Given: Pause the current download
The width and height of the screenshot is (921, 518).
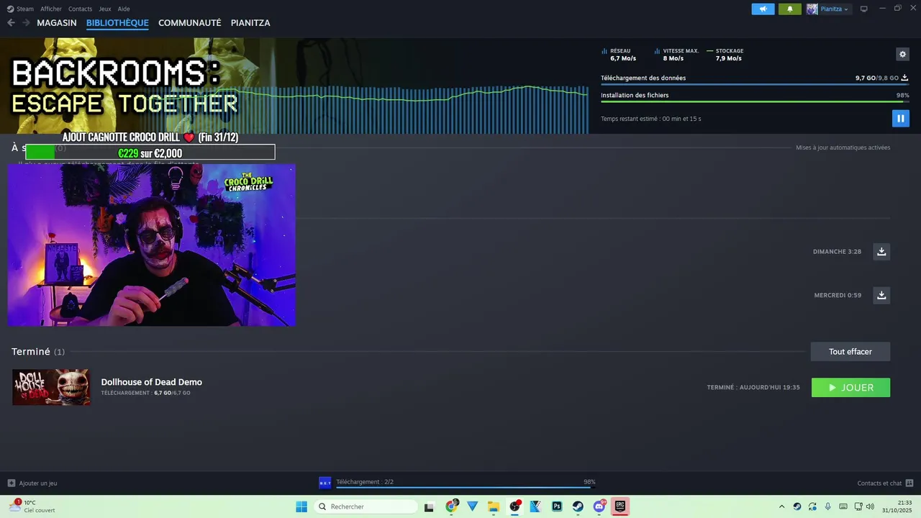Looking at the screenshot, I should point(900,118).
